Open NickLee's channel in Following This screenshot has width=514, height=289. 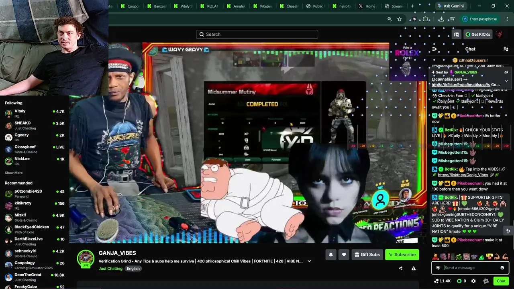pyautogui.click(x=35, y=161)
